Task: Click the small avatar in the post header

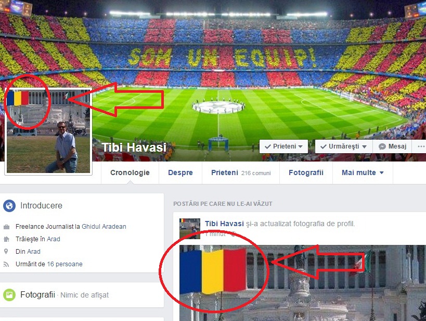Action: 190,229
